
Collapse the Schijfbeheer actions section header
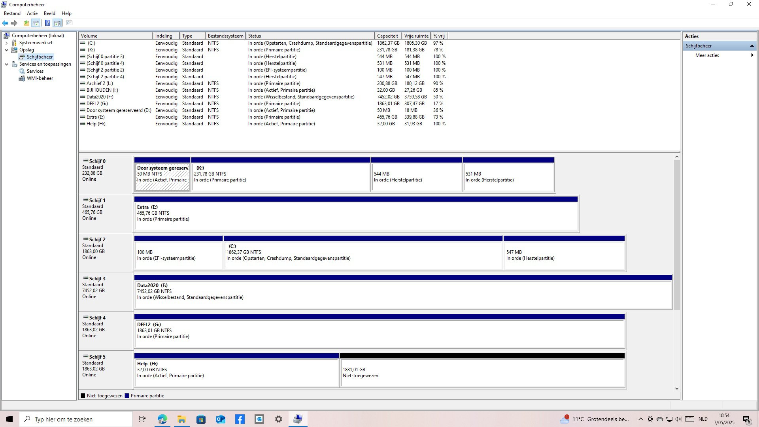click(751, 46)
